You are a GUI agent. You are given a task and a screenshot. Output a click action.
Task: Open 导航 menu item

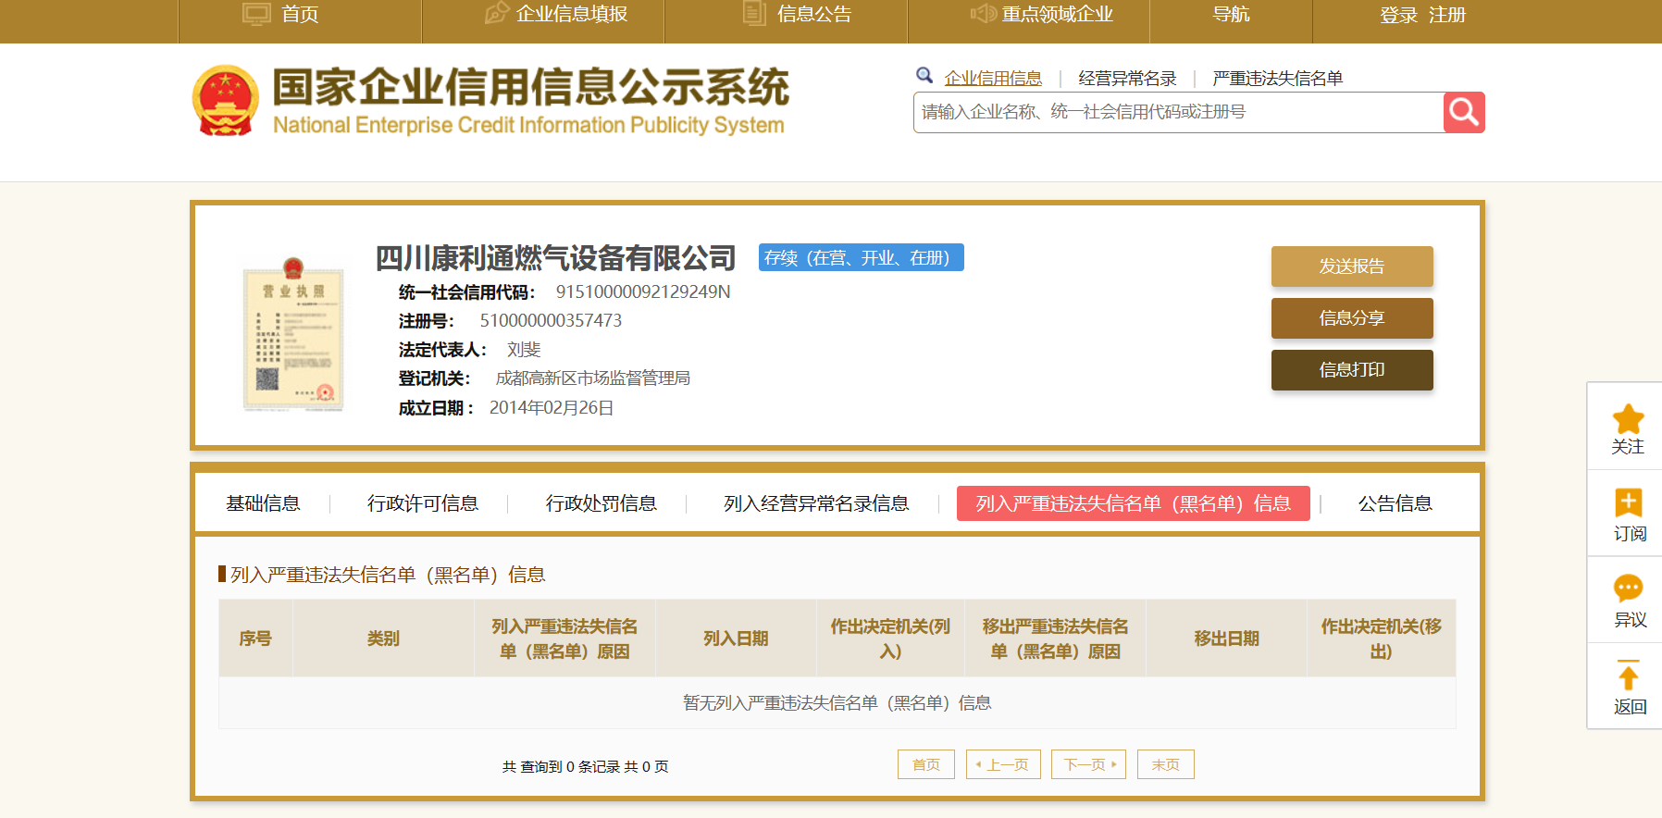click(x=1231, y=14)
